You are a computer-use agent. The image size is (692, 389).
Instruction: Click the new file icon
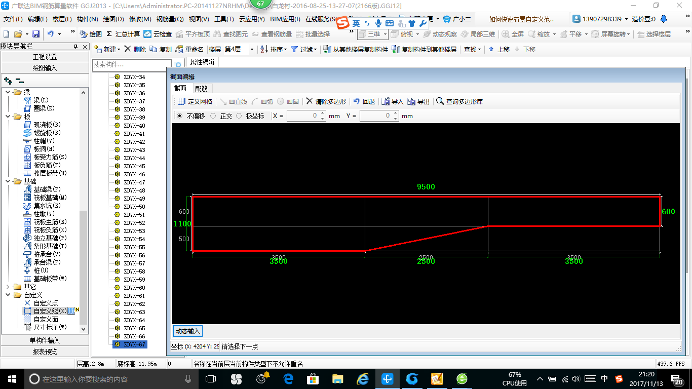pyautogui.click(x=7, y=34)
